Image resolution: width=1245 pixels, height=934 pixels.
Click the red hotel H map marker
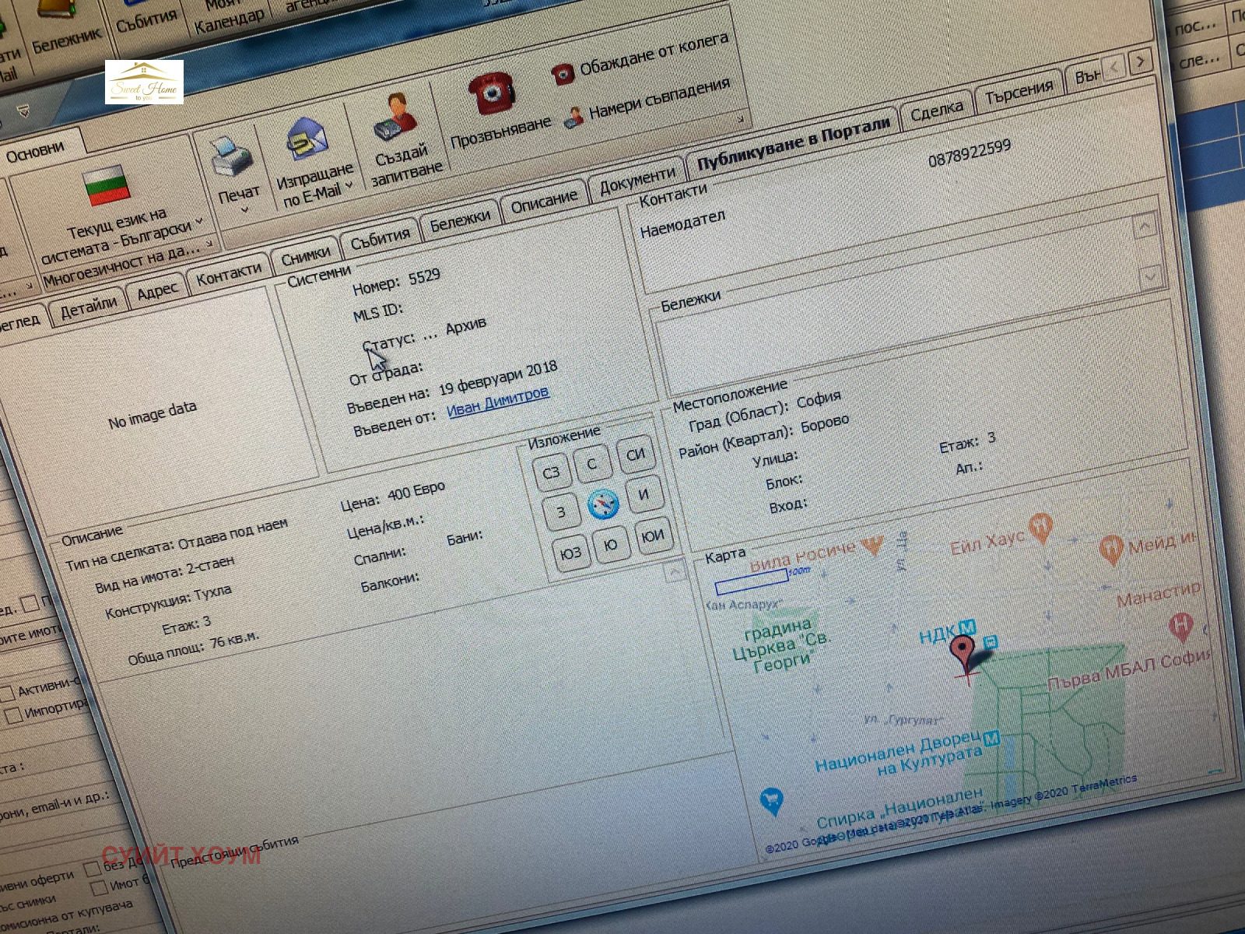click(1181, 627)
